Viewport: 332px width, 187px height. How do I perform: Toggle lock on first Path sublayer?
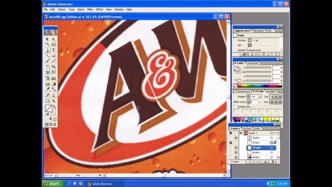point(236,138)
